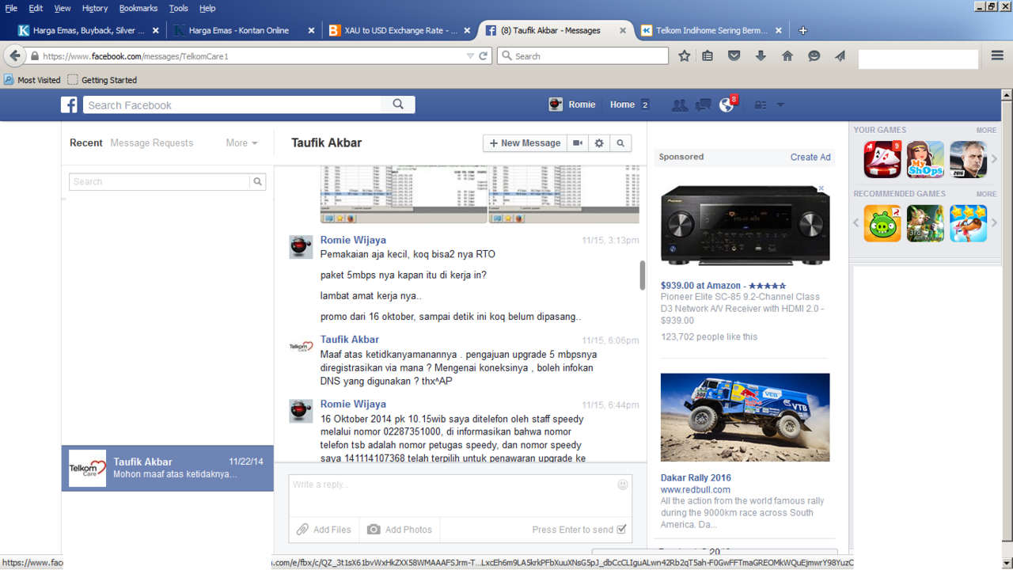
Task: Start a video call with Taufik Akbar
Action: pyautogui.click(x=579, y=143)
